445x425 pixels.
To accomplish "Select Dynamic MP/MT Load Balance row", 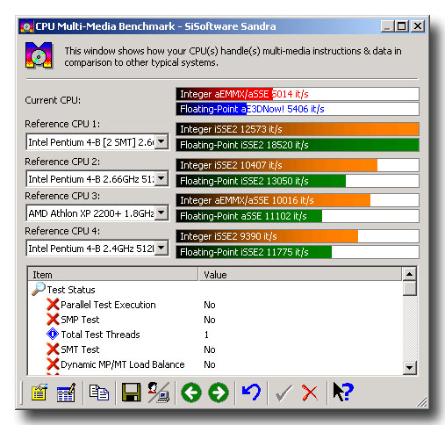I will (x=215, y=364).
